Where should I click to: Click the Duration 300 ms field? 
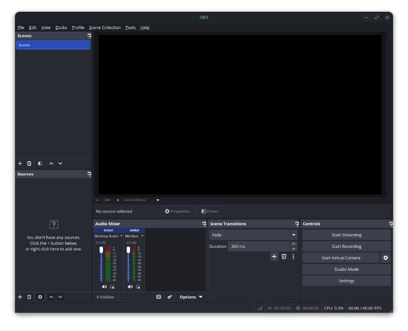pyautogui.click(x=259, y=246)
